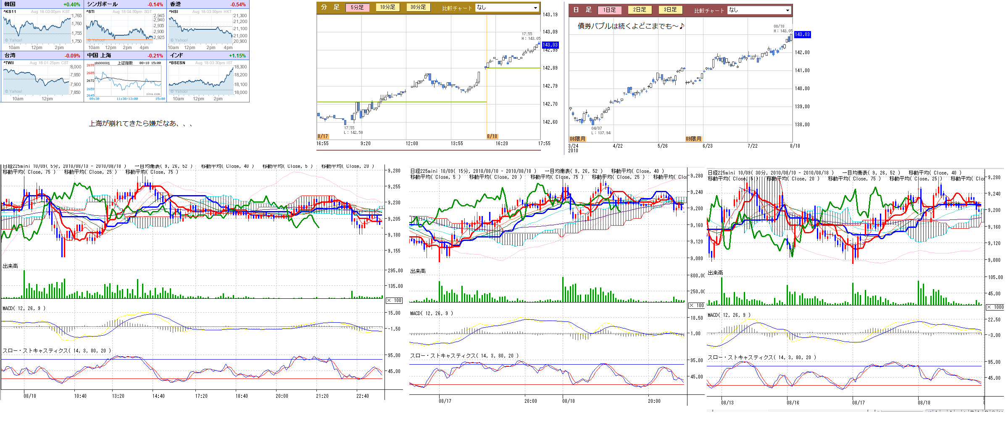Click the ×1000 volume scale box on 30-minute chart
This screenshot has height=428, width=1006.
pos(995,307)
